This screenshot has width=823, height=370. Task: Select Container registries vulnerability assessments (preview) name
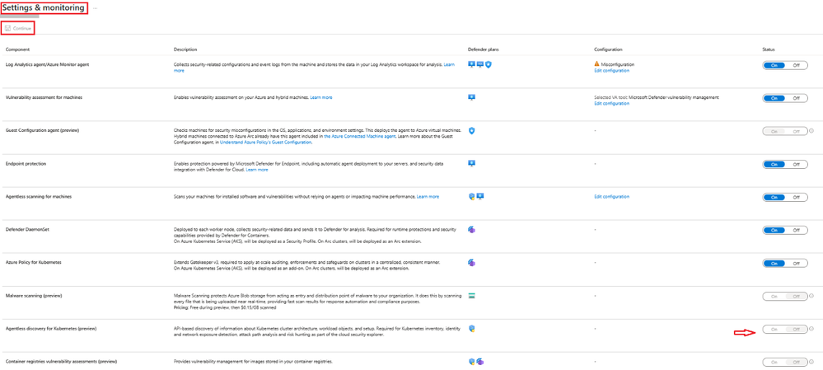61,362
